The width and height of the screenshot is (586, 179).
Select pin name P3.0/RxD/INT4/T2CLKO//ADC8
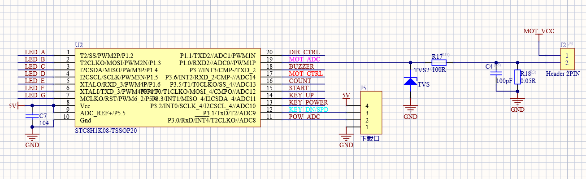212,121
